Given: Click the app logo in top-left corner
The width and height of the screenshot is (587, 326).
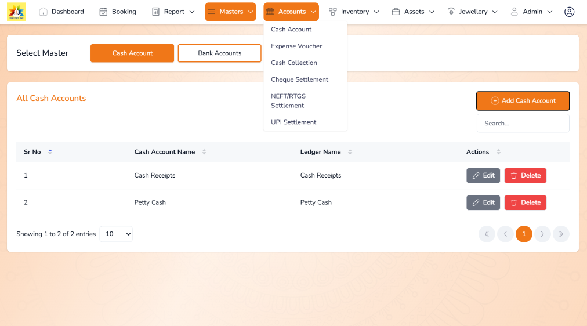Looking at the screenshot, I should [16, 12].
